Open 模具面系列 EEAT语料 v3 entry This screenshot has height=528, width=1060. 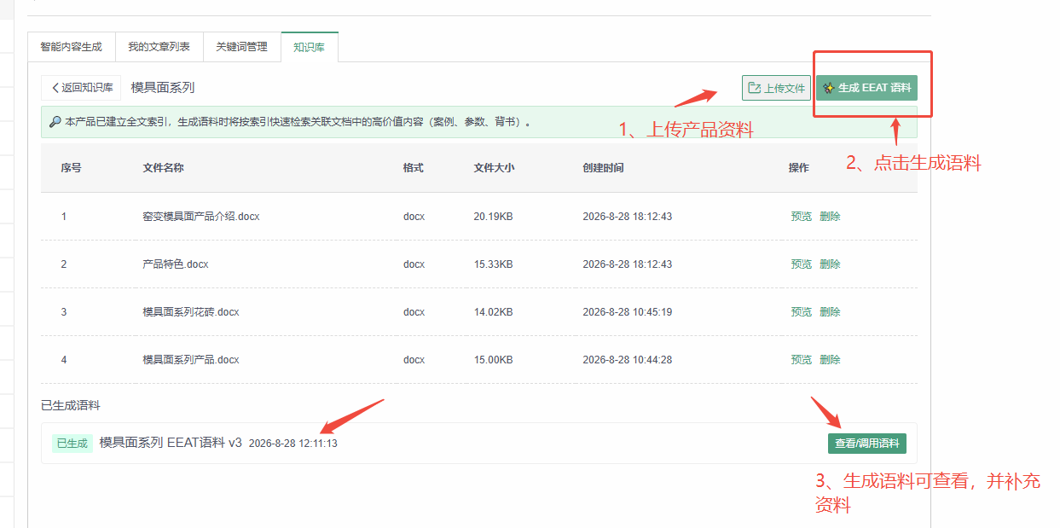(171, 443)
